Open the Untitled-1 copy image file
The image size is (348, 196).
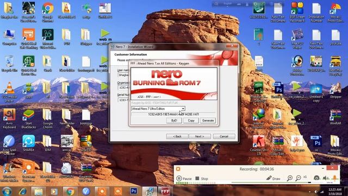316,93
